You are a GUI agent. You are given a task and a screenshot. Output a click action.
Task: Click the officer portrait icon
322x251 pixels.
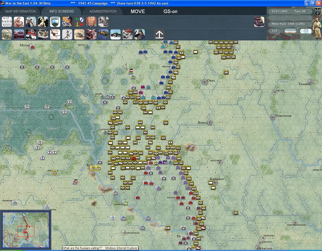click(91, 22)
